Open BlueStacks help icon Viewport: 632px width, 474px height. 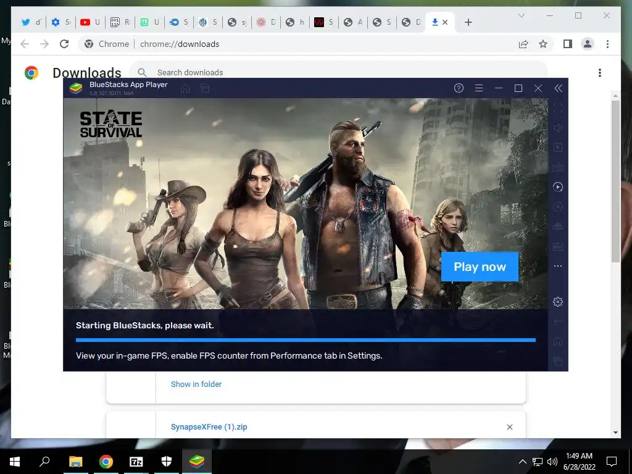(x=459, y=88)
